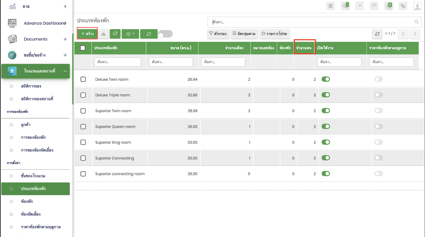Click the ตัวกรอง filter button
Viewport: 425px width, 237px height.
coord(218,34)
